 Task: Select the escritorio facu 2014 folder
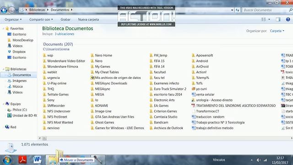tap(166, 94)
